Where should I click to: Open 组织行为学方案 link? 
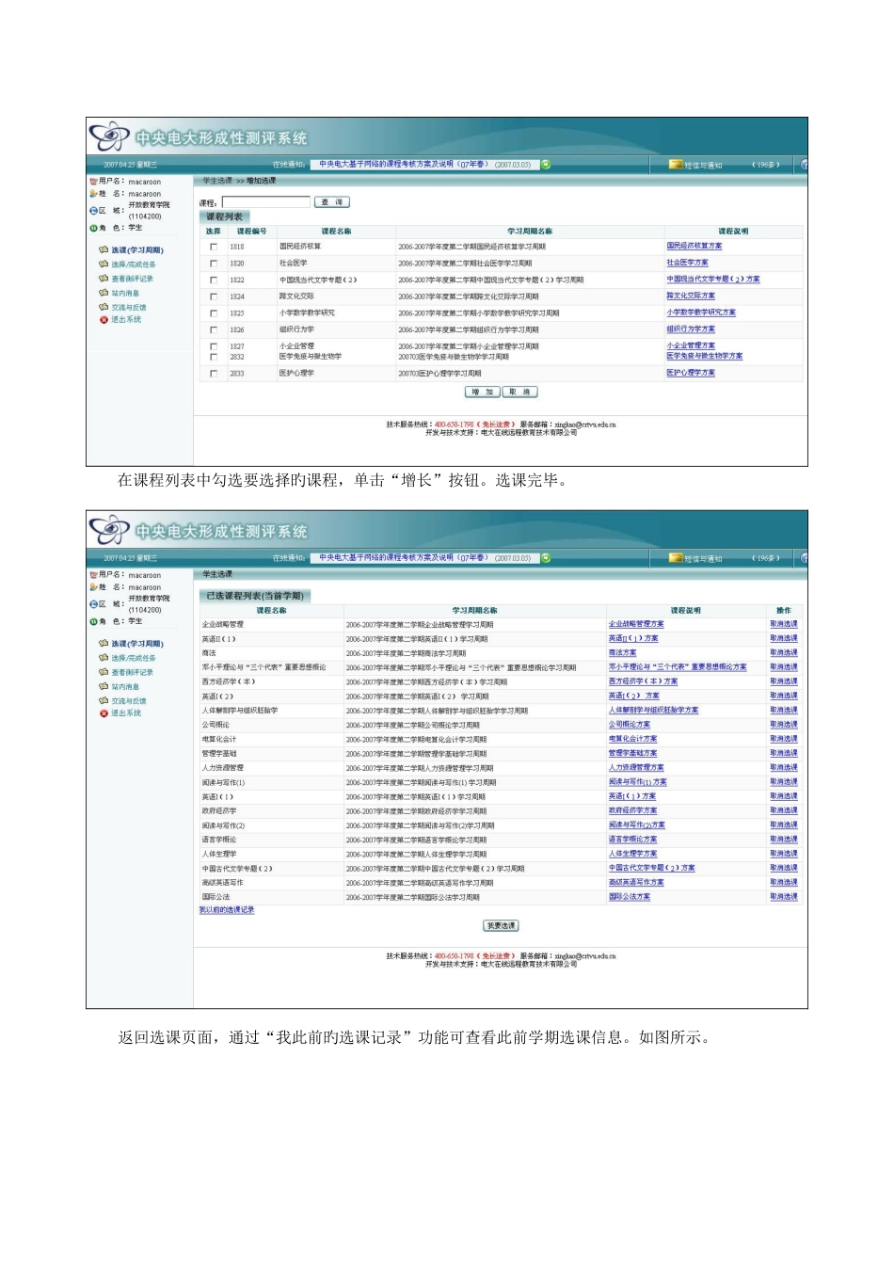pos(691,329)
